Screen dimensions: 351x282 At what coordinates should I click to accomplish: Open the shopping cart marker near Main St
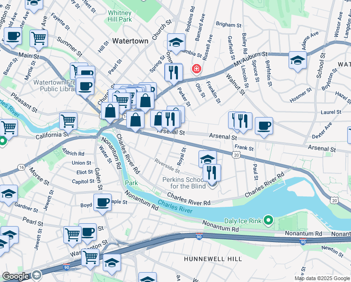[39, 39]
